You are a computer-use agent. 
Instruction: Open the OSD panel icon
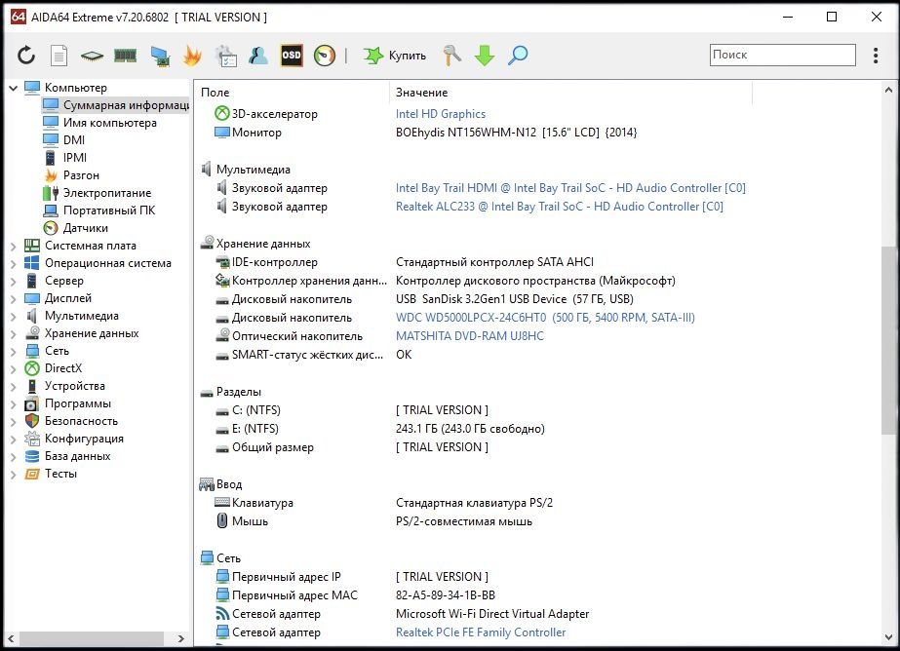292,56
